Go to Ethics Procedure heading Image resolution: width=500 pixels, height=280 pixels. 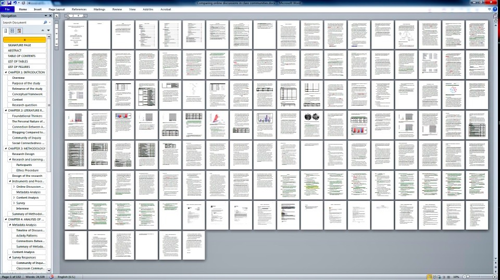tap(28, 170)
